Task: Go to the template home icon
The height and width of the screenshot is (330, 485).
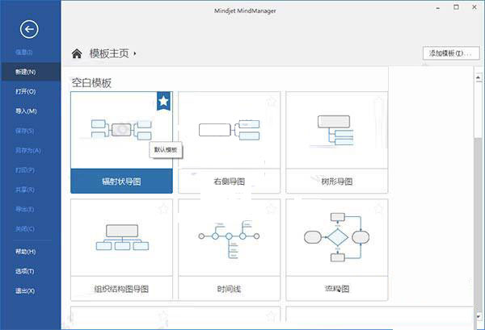Action: coord(77,53)
